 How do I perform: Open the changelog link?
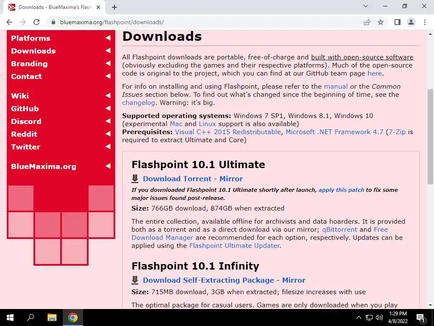coord(139,103)
